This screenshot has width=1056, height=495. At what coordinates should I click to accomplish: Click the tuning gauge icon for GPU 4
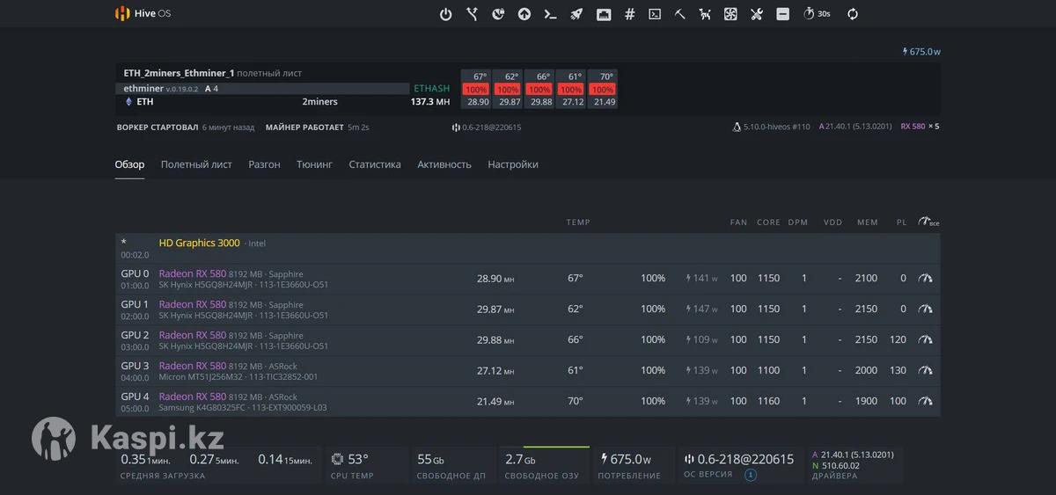coord(925,401)
